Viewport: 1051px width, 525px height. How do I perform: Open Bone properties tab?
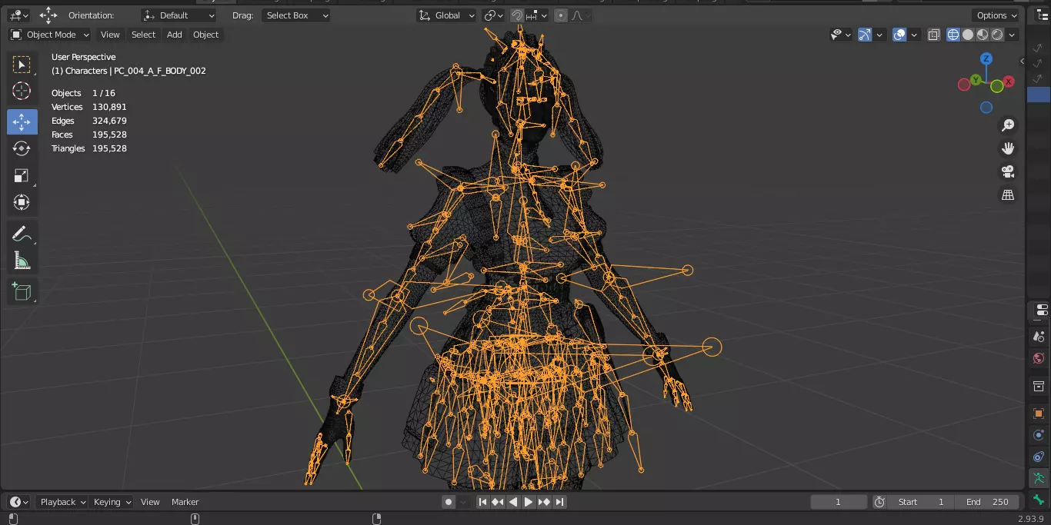pyautogui.click(x=1039, y=500)
